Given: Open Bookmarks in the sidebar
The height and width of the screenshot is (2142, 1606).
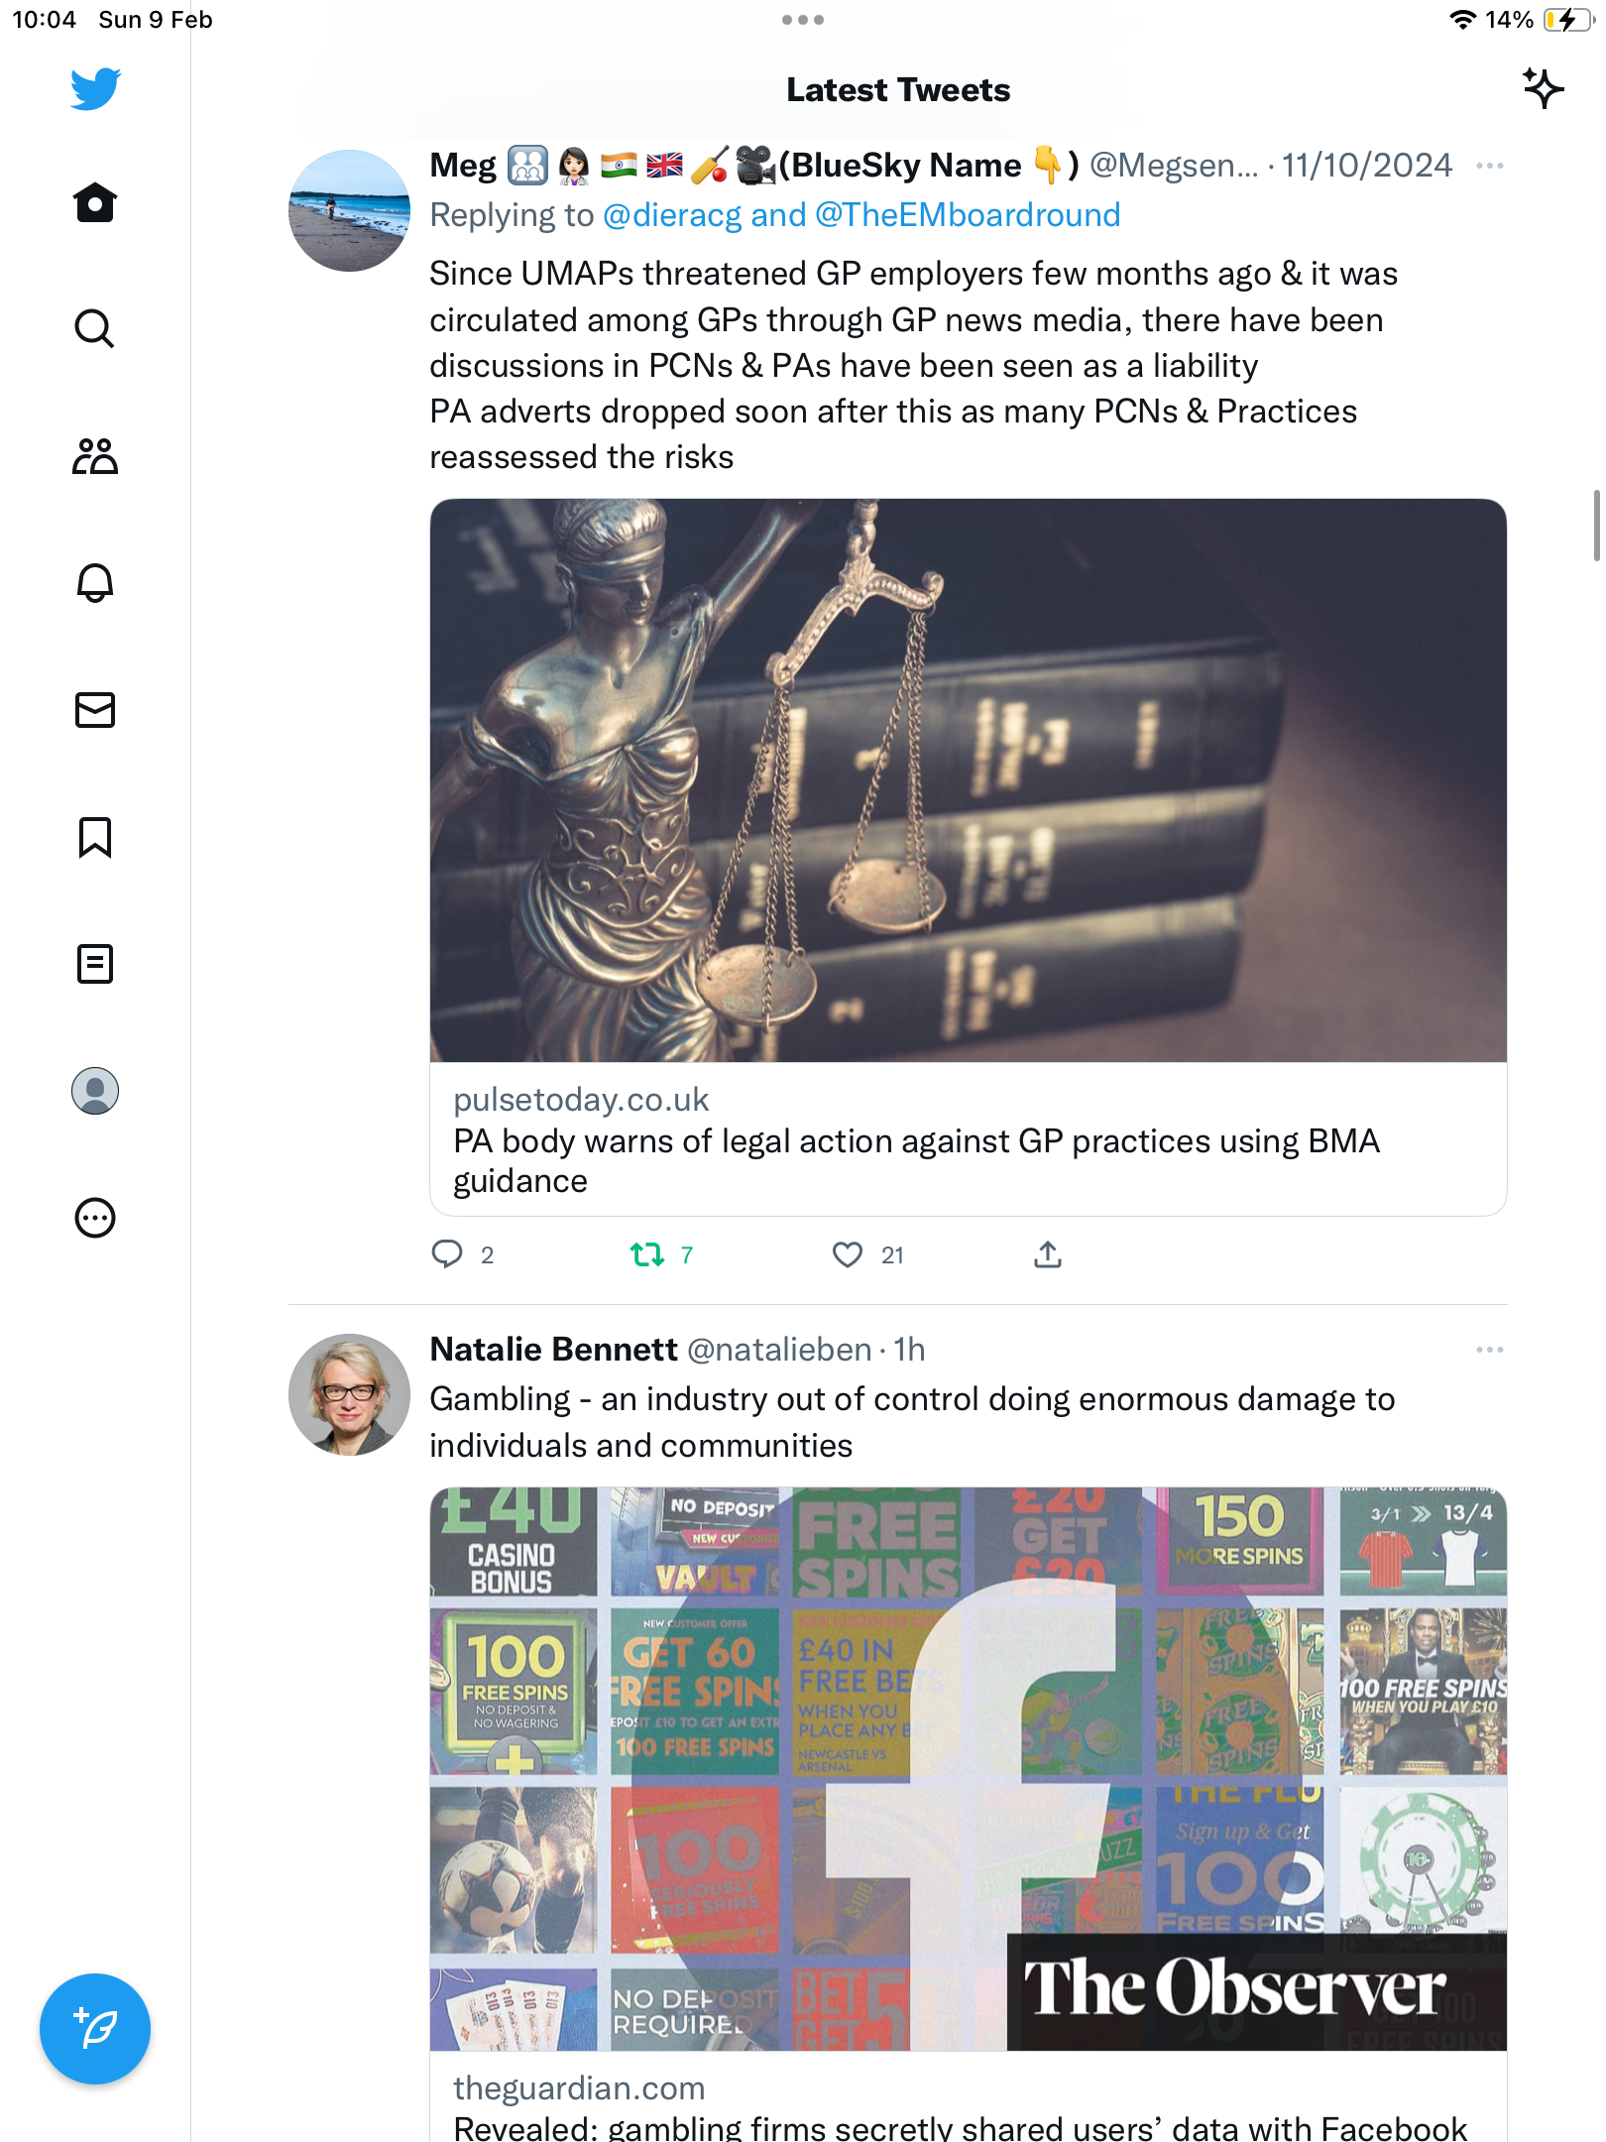Looking at the screenshot, I should coord(95,837).
